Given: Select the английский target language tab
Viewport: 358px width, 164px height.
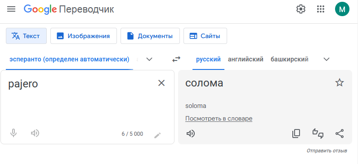Looking at the screenshot, I should tap(246, 59).
